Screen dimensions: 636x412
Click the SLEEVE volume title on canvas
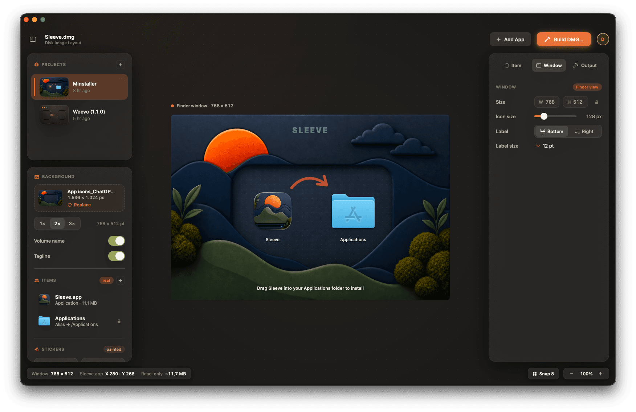click(310, 130)
